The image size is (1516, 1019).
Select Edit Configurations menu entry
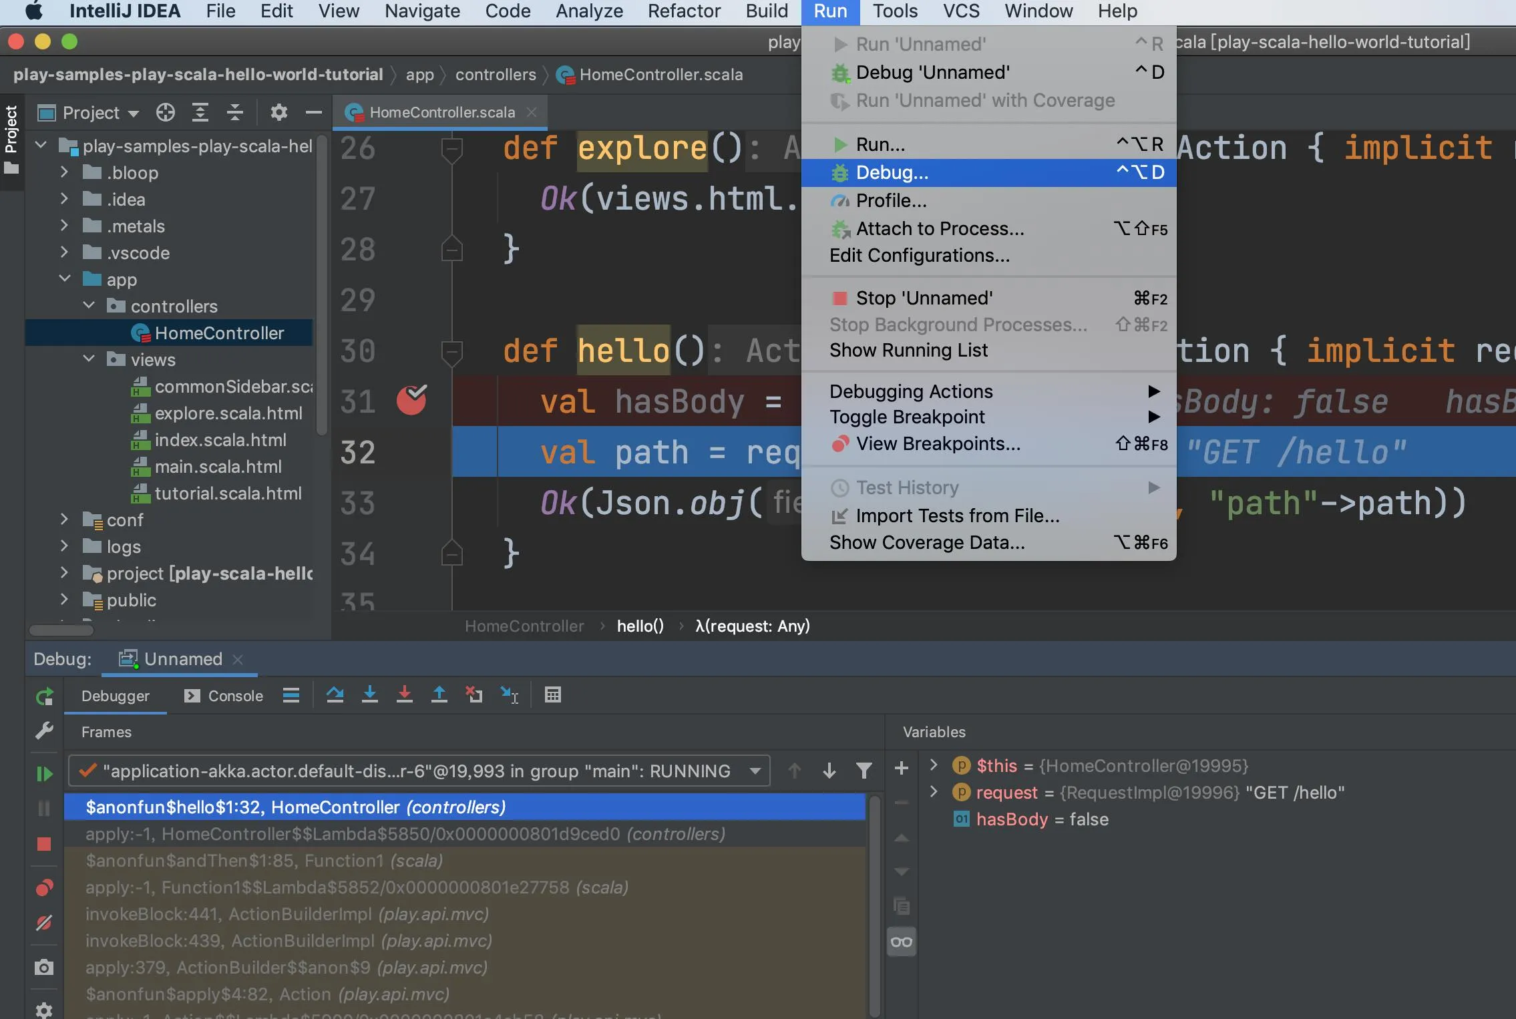919,256
